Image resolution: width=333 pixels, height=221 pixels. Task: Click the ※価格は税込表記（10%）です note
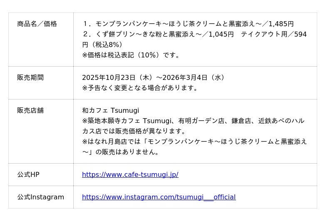[x=131, y=55]
